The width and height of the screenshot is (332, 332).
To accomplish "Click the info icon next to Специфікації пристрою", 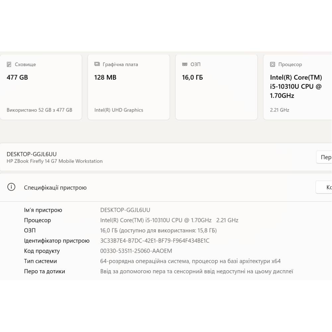I will tap(11, 187).
